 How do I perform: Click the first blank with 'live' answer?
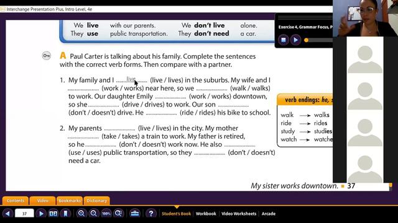coord(131,80)
